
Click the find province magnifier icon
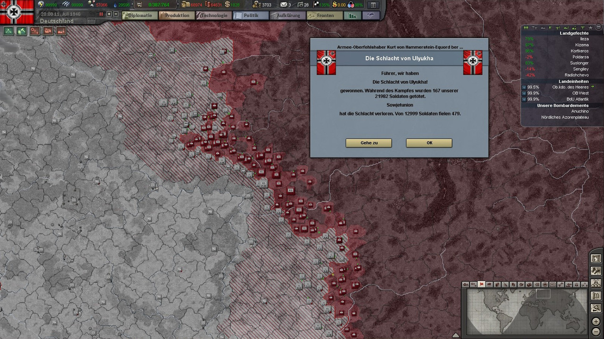596,308
